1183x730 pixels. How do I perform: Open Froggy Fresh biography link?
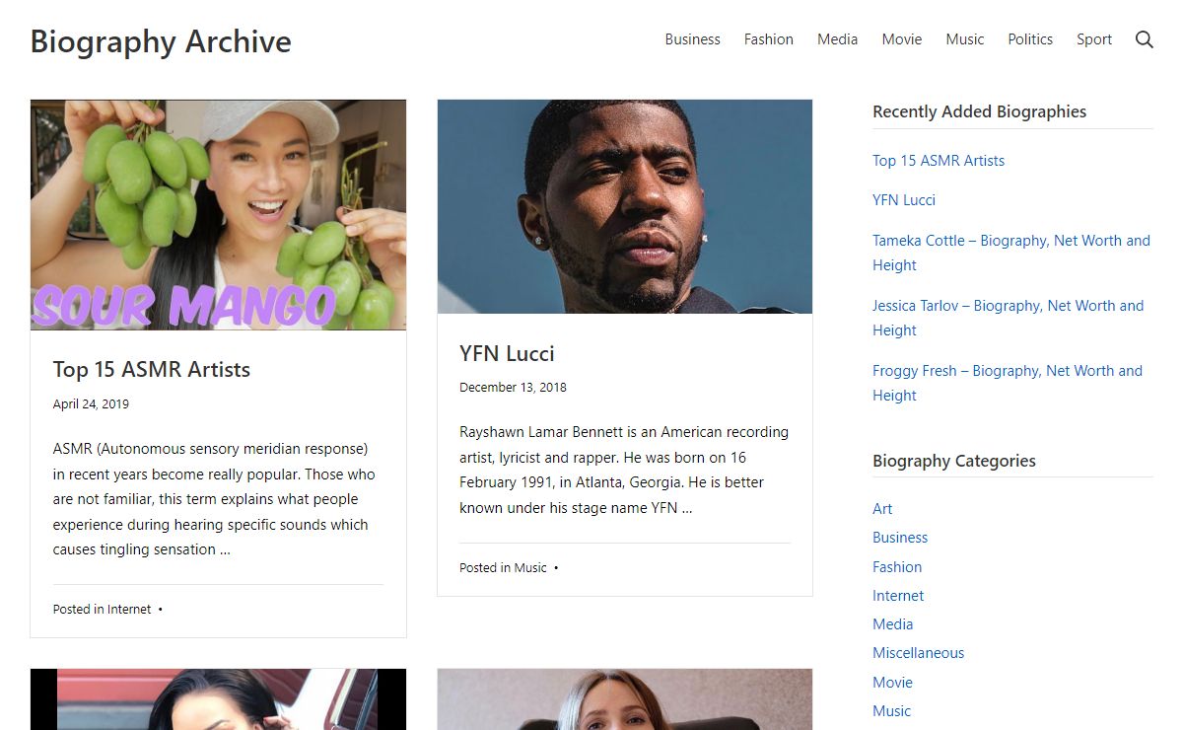(1008, 383)
